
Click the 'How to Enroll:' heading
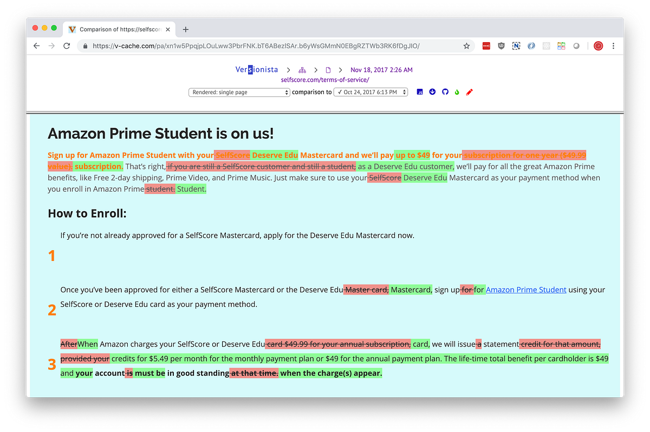87,213
